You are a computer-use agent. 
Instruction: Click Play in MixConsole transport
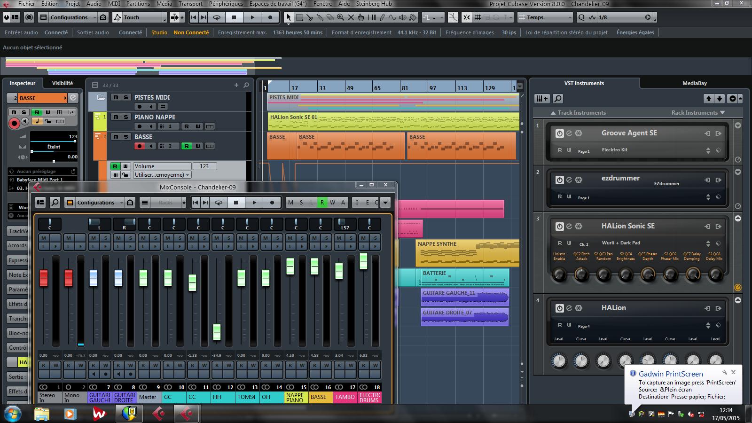point(254,203)
